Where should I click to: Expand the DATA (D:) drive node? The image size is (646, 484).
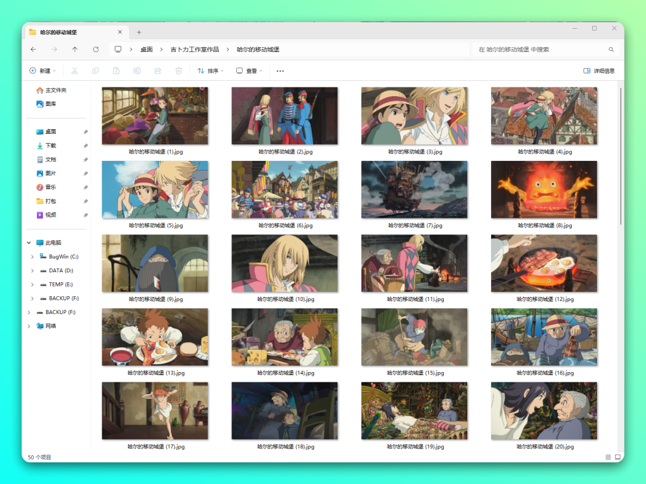click(32, 270)
